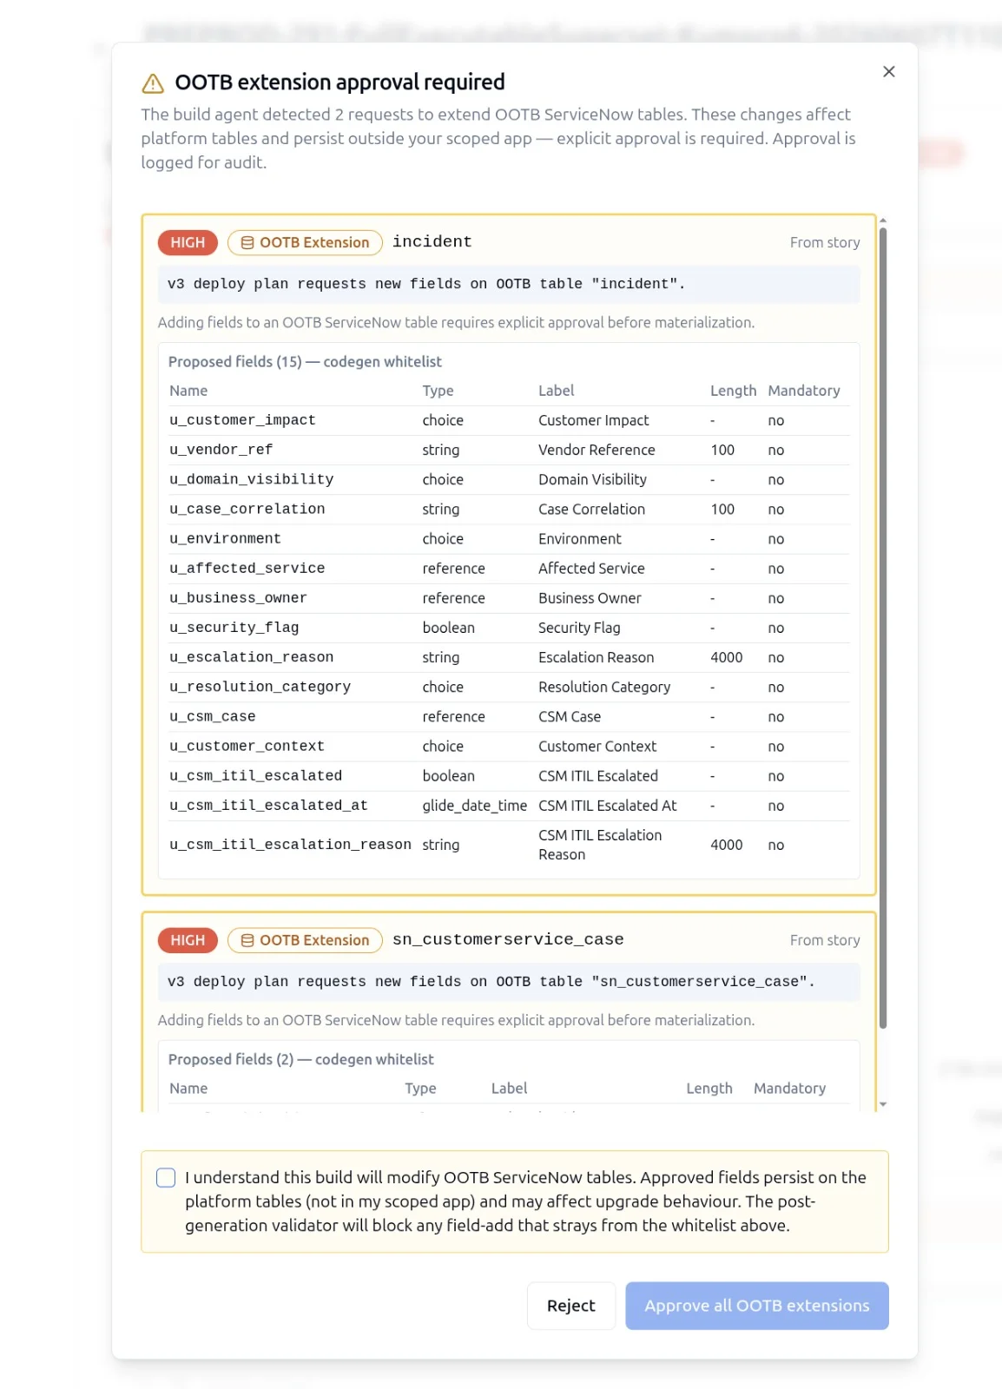Click the u_customer_impact field name
This screenshot has height=1389, width=1002.
(x=242, y=420)
